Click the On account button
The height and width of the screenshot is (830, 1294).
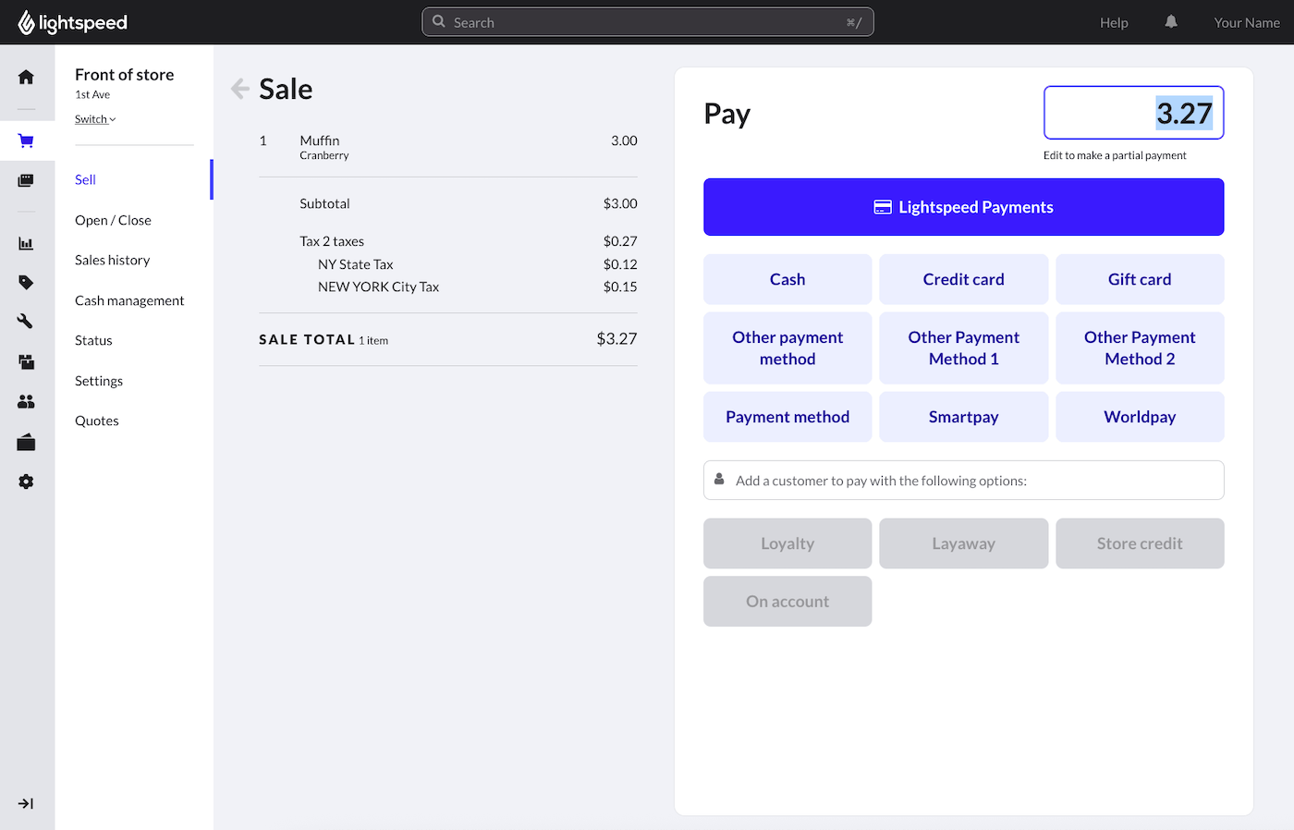(x=787, y=601)
